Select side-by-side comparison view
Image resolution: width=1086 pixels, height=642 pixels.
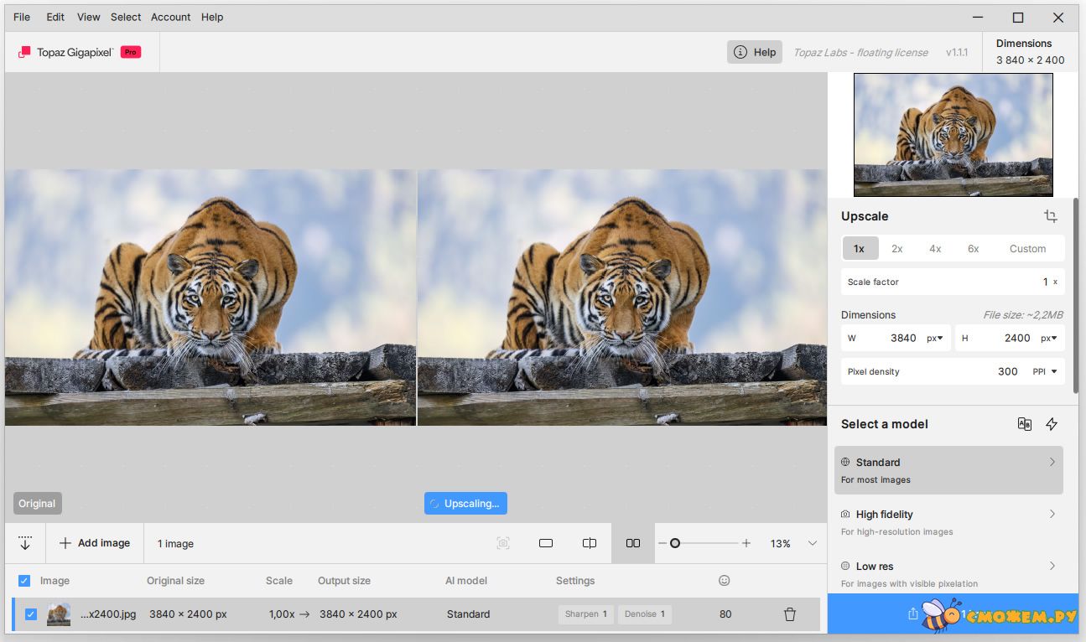pos(633,543)
